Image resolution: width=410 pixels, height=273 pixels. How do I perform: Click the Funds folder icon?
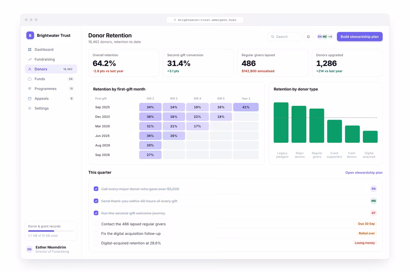(30, 79)
